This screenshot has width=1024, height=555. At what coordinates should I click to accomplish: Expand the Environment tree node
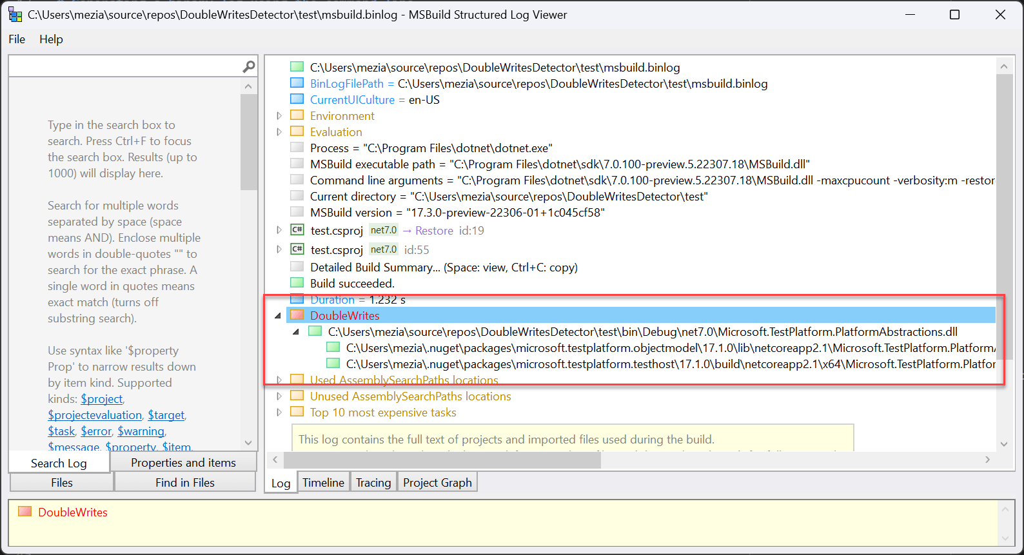tap(279, 116)
